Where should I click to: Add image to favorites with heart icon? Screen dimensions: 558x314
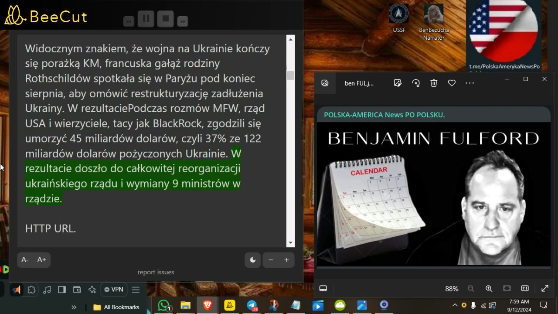coord(452,83)
